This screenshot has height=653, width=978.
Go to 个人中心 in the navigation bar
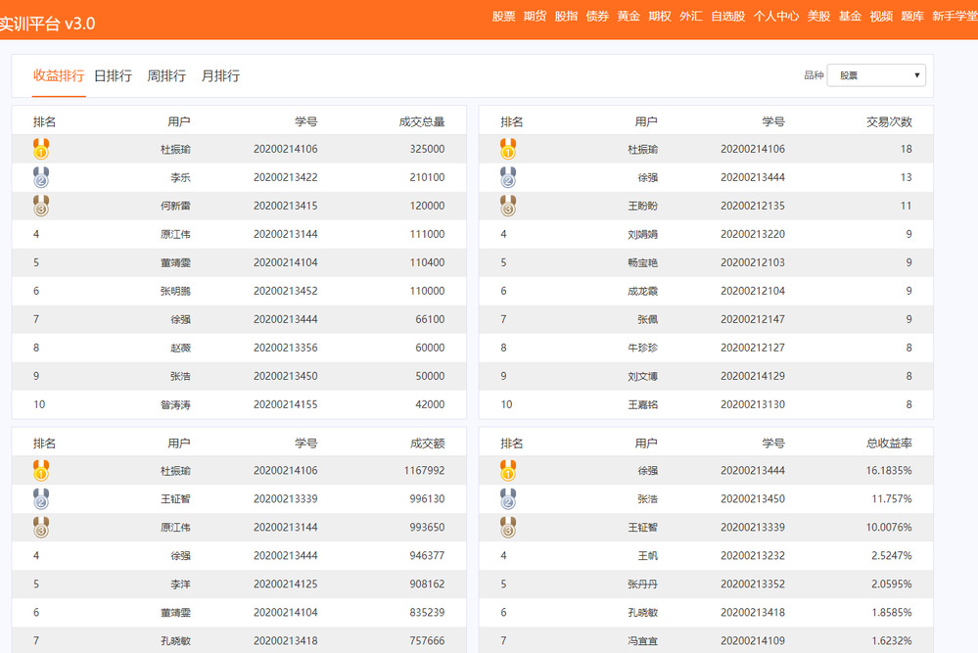click(775, 16)
